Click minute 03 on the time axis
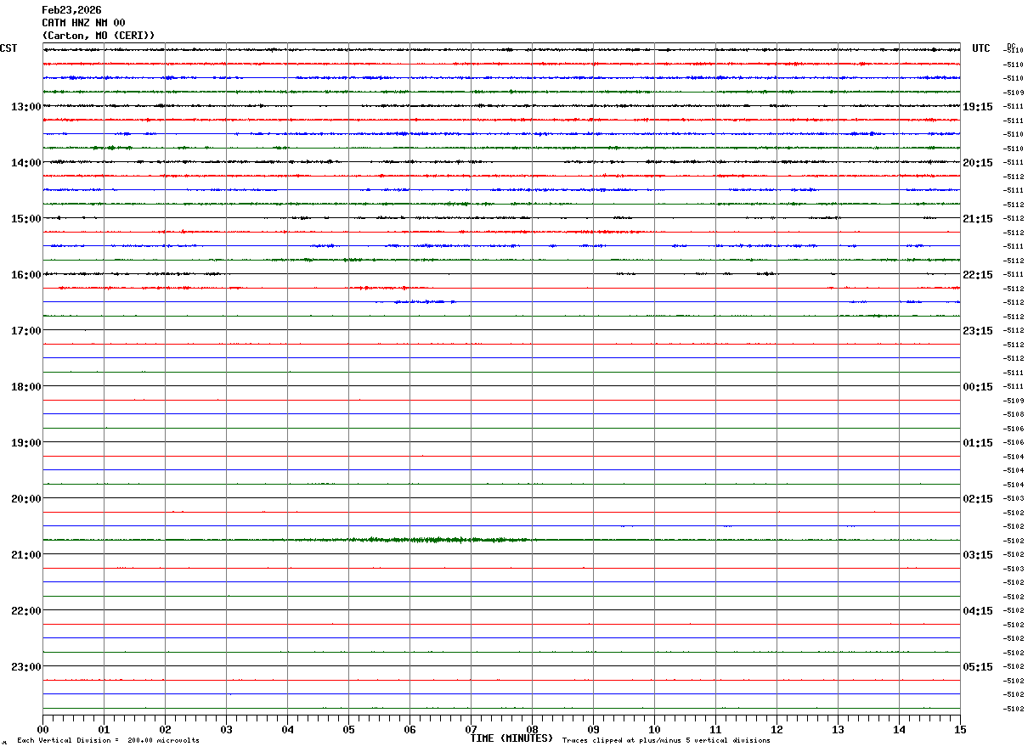 pos(226,729)
